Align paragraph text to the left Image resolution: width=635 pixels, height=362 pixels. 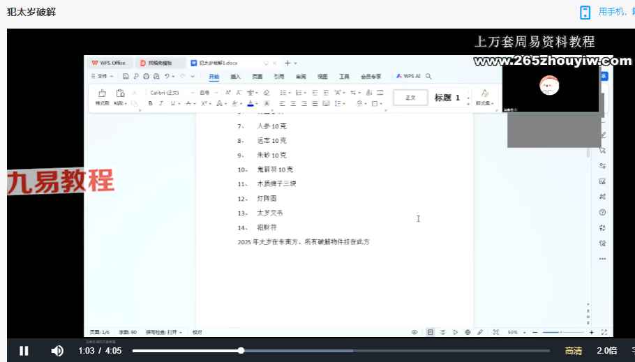[x=283, y=104]
